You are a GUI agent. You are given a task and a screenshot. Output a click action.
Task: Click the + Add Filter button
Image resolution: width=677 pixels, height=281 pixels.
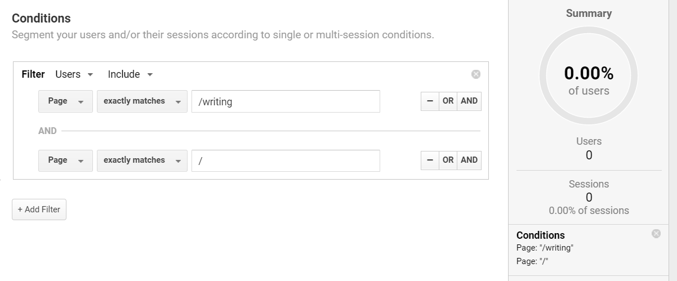(39, 209)
